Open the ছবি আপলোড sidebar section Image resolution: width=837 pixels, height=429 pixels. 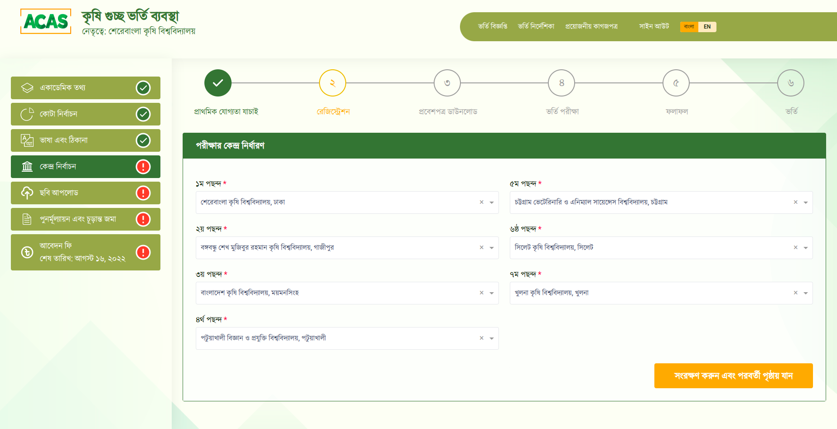(x=86, y=193)
